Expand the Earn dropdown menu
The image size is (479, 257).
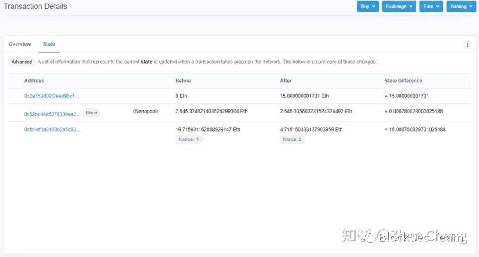click(431, 6)
